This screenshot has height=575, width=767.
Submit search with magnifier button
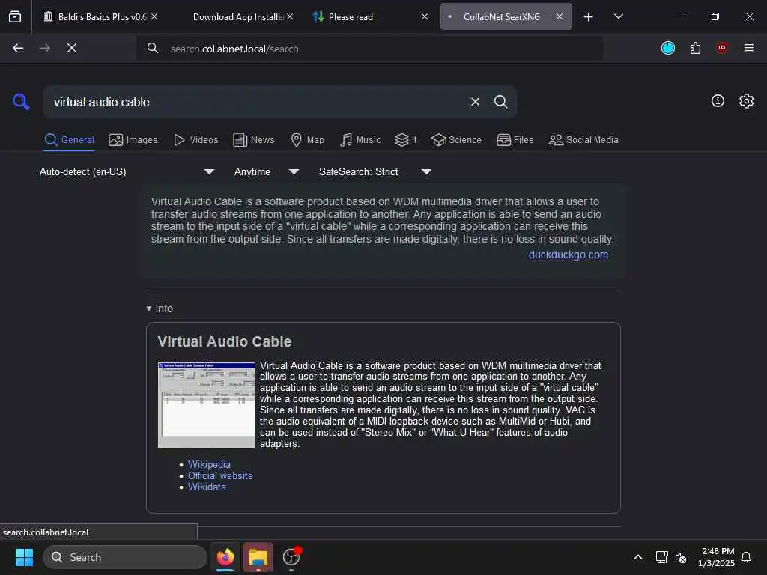(500, 102)
